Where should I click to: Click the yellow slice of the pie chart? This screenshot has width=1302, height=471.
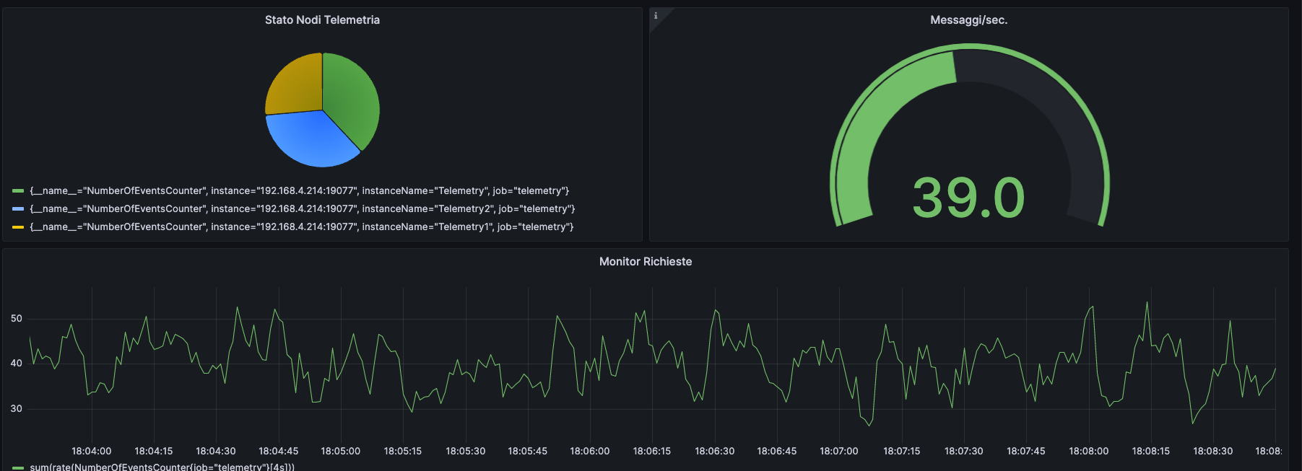tap(296, 85)
